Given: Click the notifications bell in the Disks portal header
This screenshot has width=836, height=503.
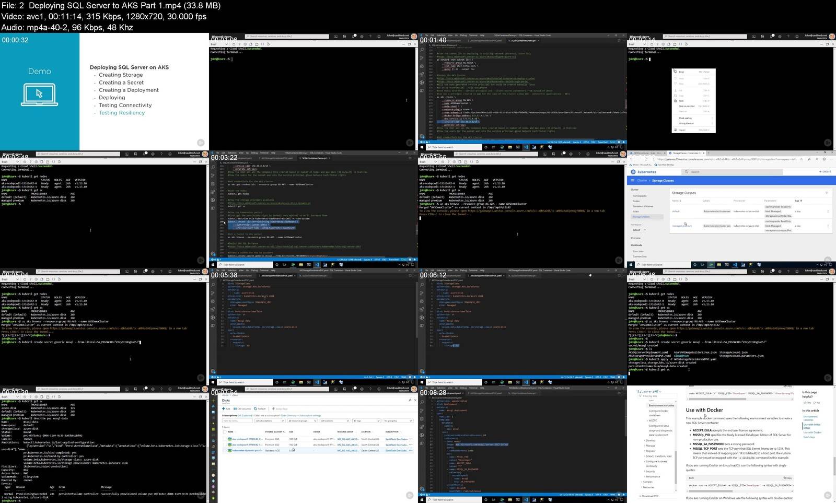Looking at the screenshot, I should [x=353, y=389].
